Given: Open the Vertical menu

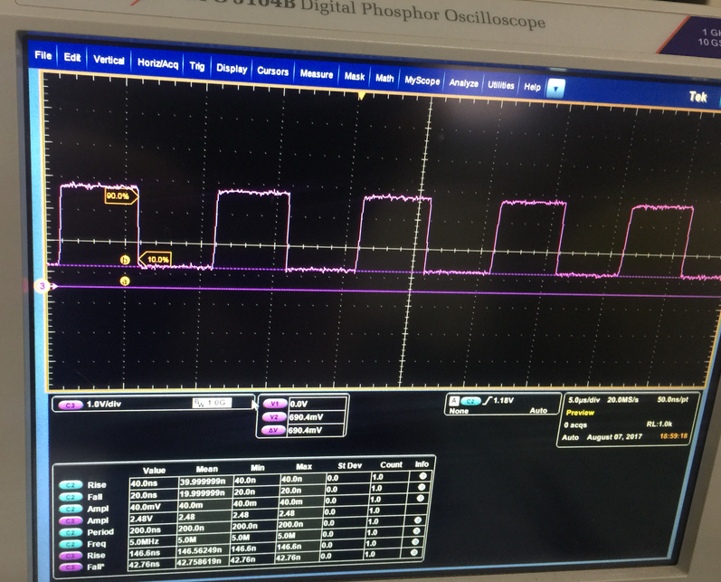Looking at the screenshot, I should point(109,60).
